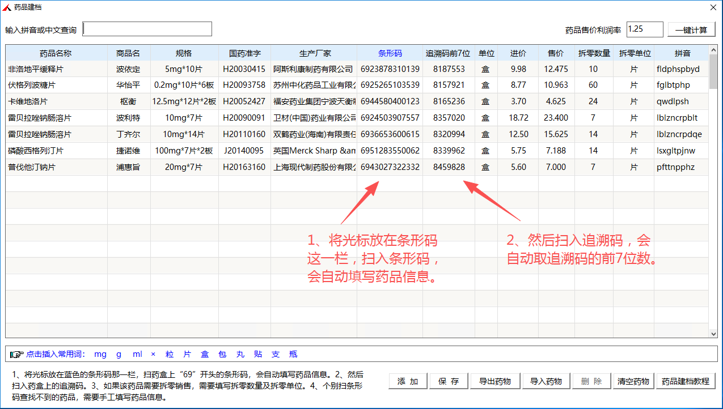Click the scroll-down arrow of the table scrollbar
The height and width of the screenshot is (409, 723).
click(x=713, y=334)
